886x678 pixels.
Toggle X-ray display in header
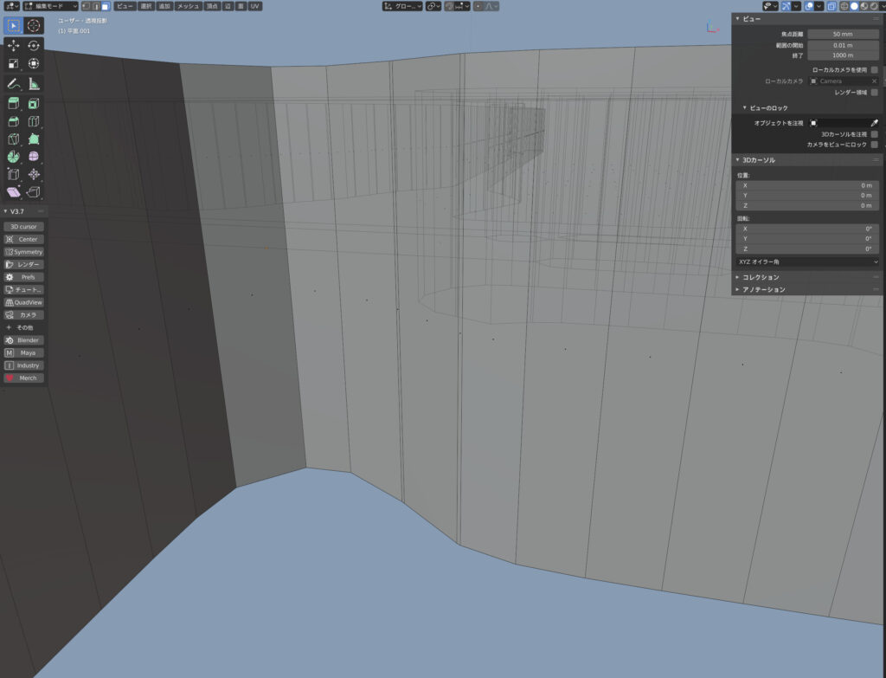click(831, 6)
